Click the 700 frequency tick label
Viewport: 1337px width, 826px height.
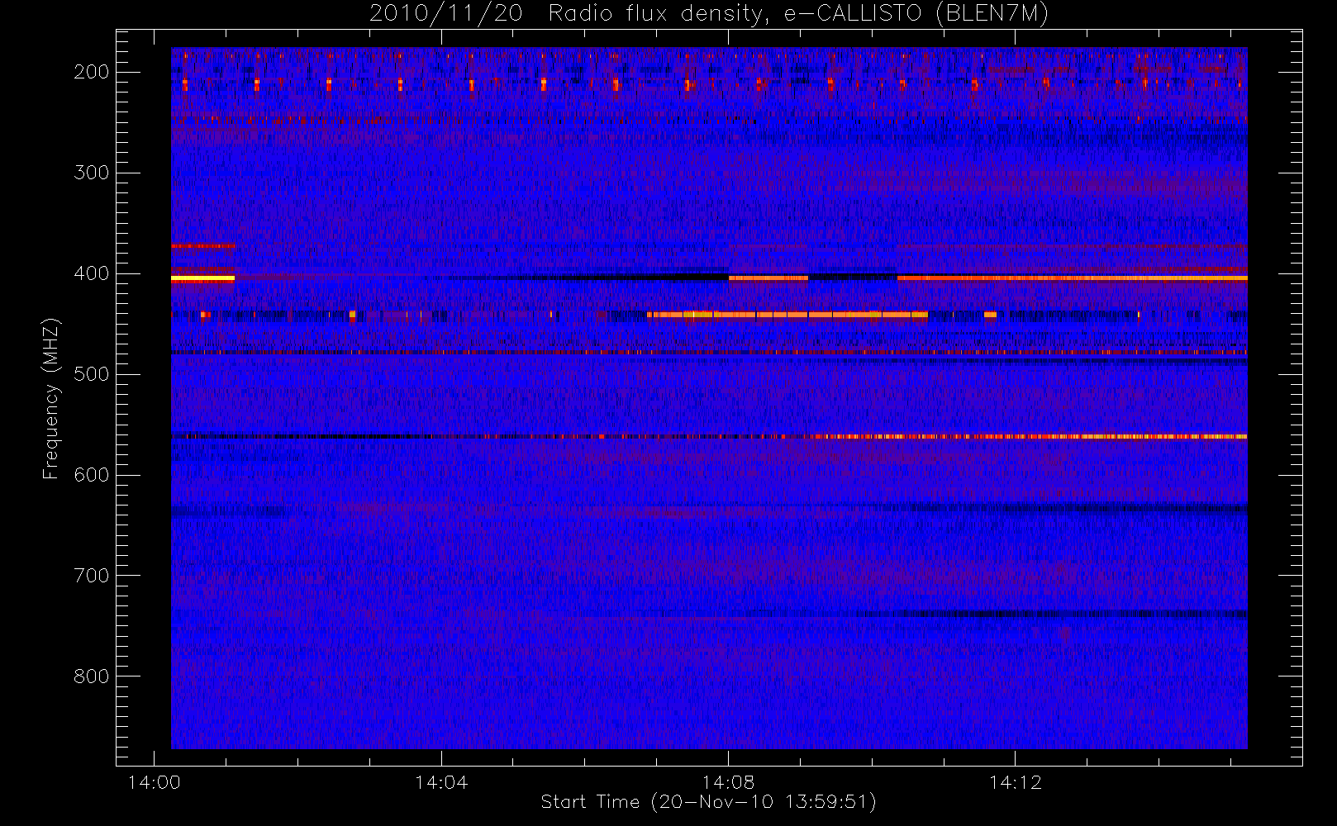[x=92, y=576]
